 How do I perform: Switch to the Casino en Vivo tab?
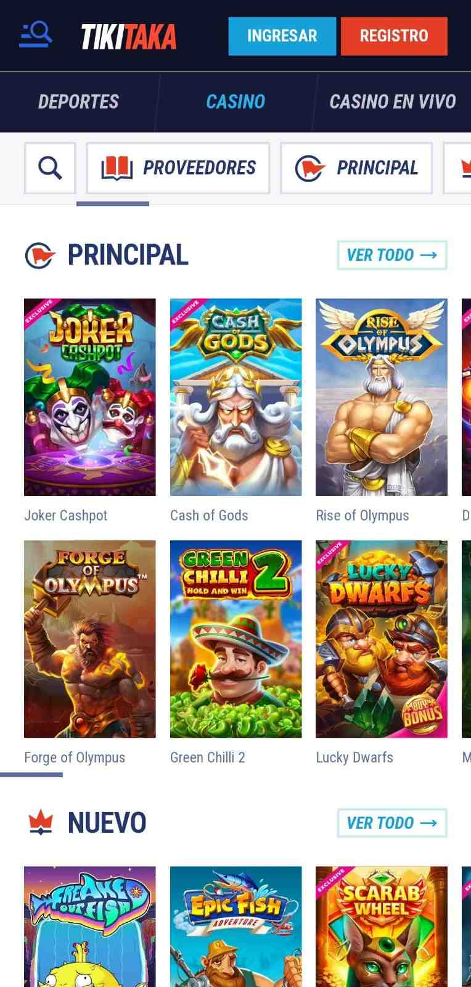(393, 102)
